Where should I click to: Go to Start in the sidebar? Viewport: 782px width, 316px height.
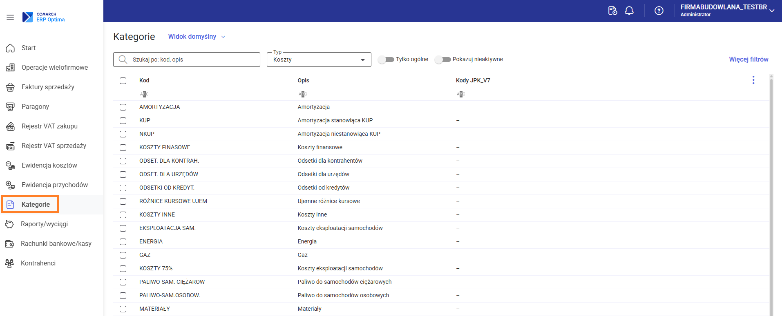29,48
